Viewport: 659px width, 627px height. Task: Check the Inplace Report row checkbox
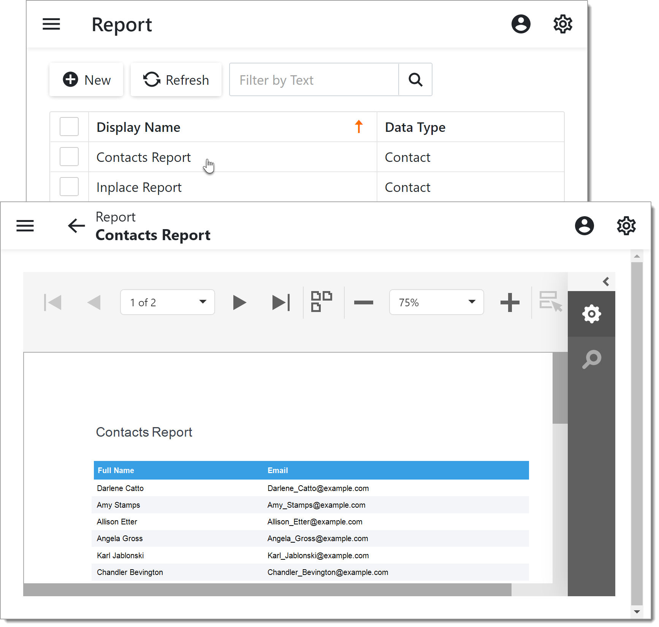69,187
